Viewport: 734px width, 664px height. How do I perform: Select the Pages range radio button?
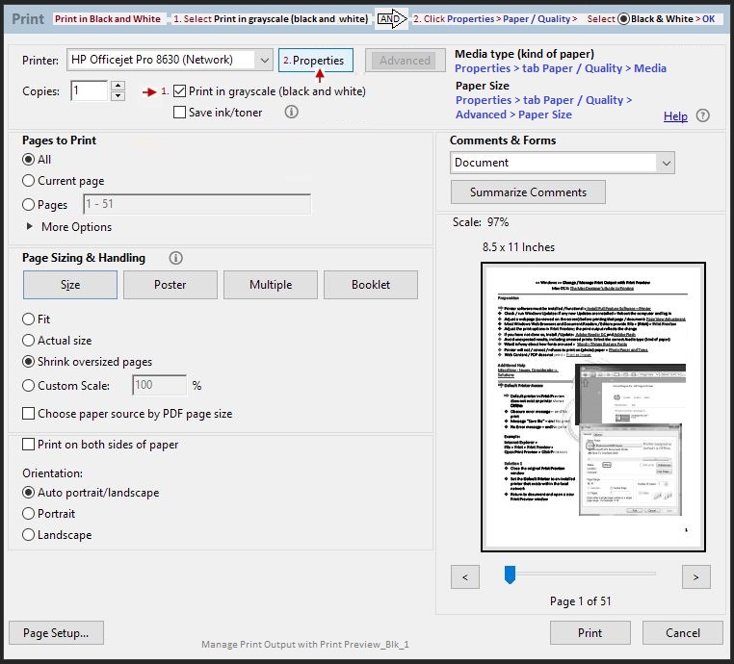(x=29, y=204)
